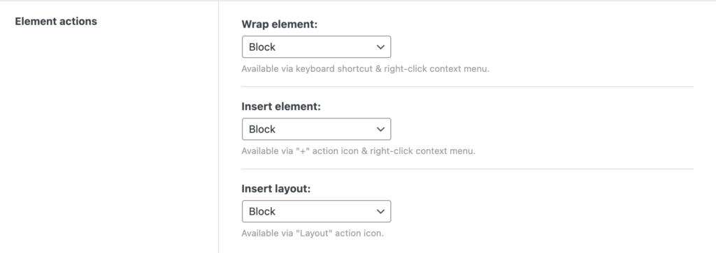Click the "Insert element:" field label
This screenshot has height=253, width=716.
tap(281, 107)
